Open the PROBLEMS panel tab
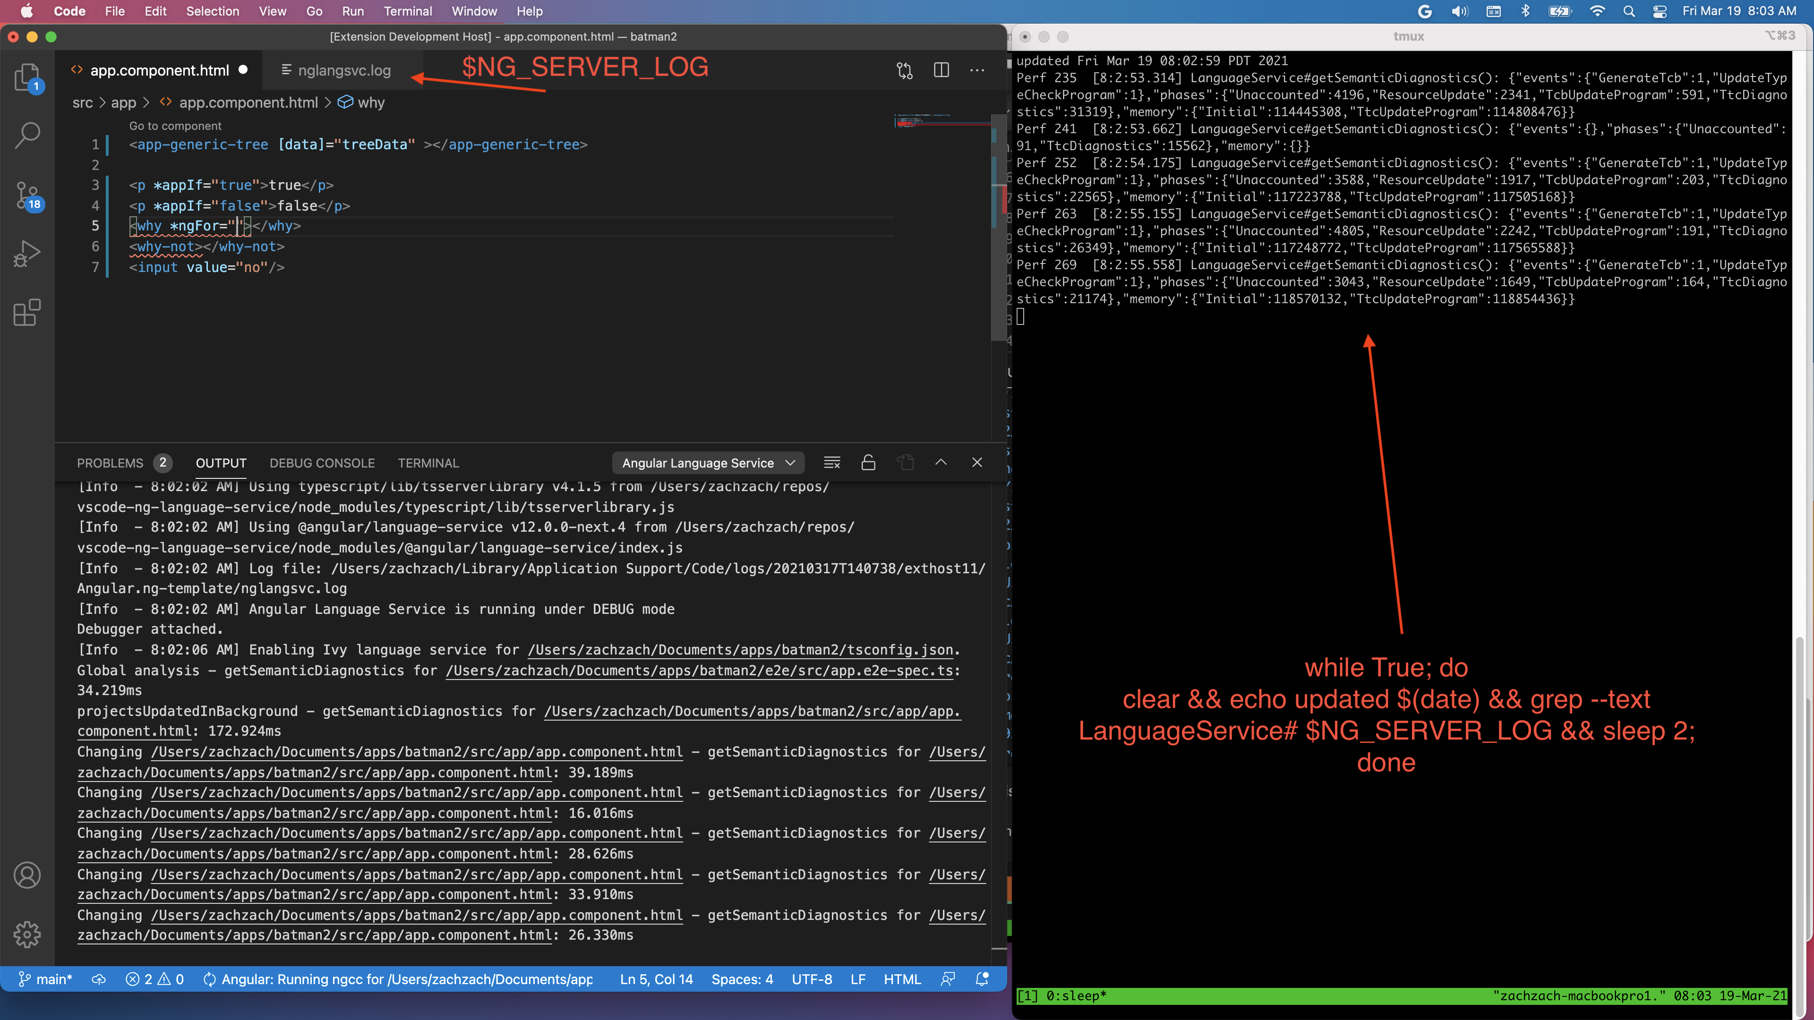This screenshot has width=1814, height=1020. click(110, 463)
